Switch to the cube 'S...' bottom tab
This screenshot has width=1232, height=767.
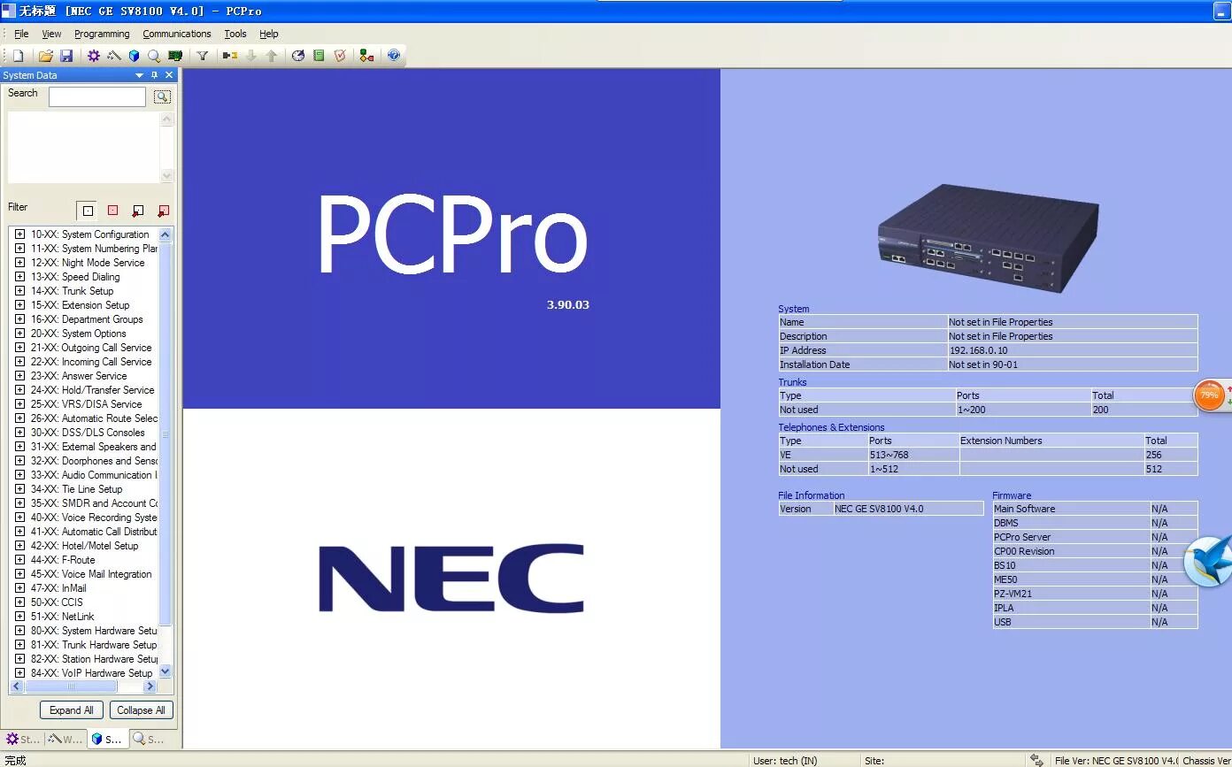tap(107, 739)
